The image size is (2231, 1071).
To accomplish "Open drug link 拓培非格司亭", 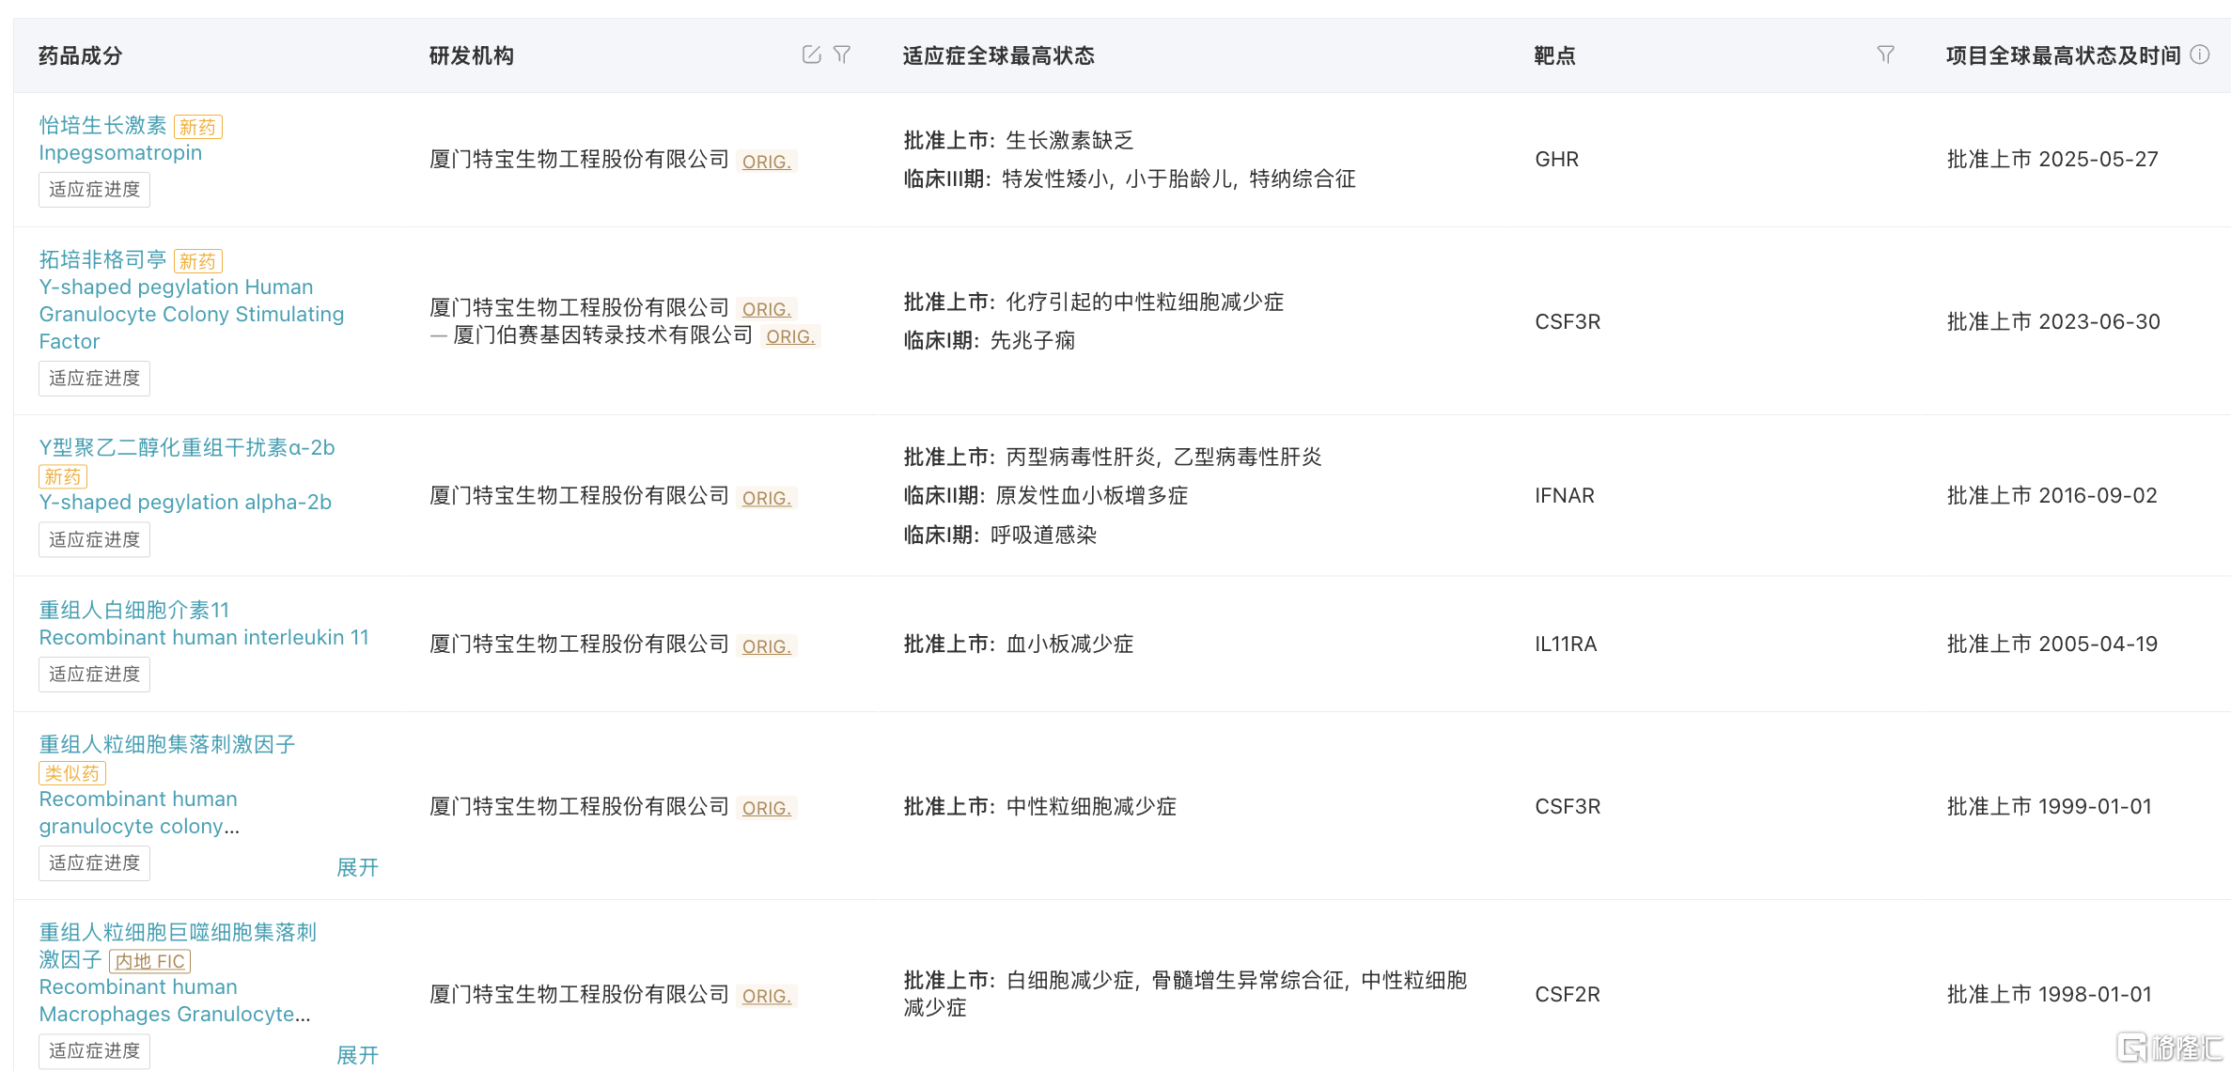I will pyautogui.click(x=102, y=259).
